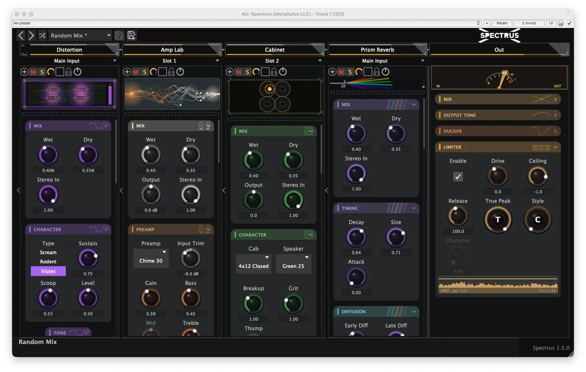
Task: Click the Cabinet MIX section round icon
Action: (x=309, y=131)
